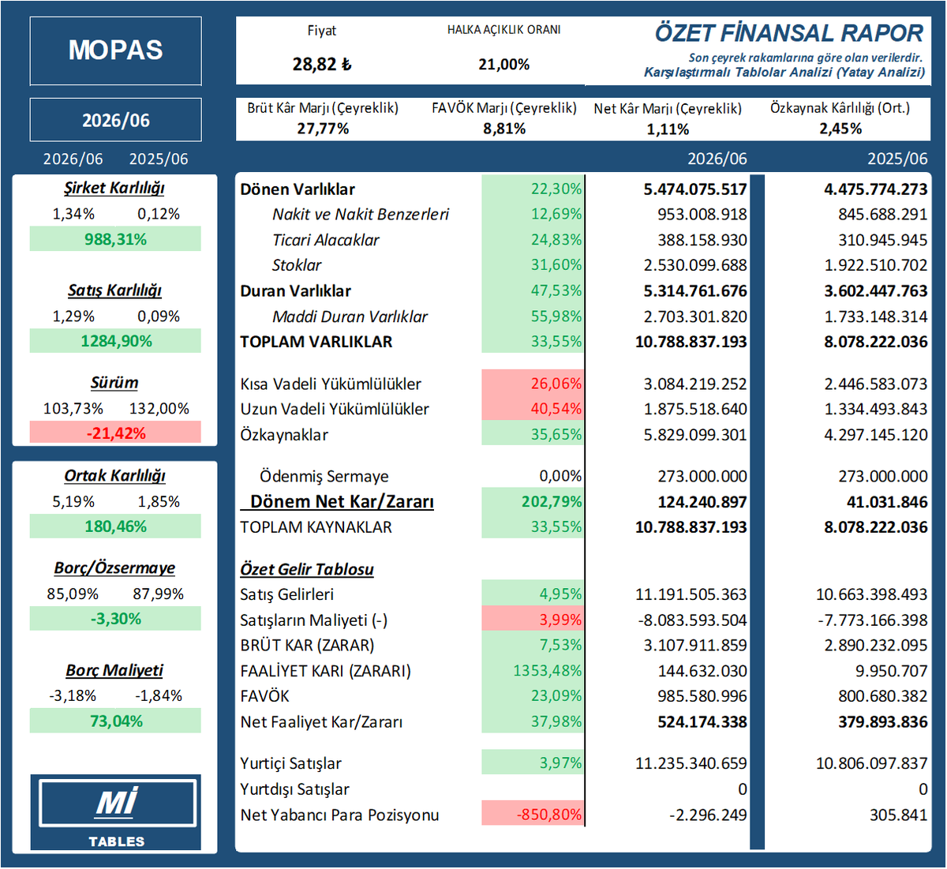The height and width of the screenshot is (869, 947).
Task: Select the Brüt Kâr Marjı value 27,77%
Action: [x=323, y=128]
